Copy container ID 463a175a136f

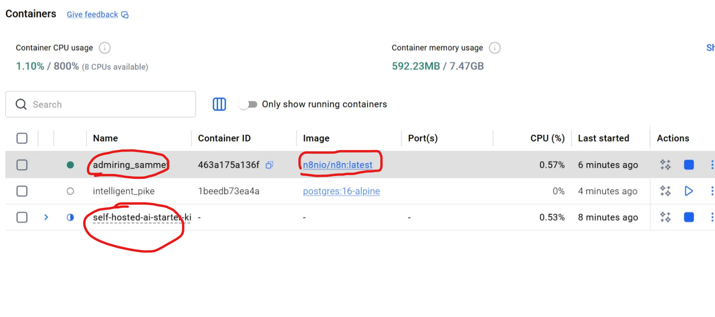(x=270, y=165)
